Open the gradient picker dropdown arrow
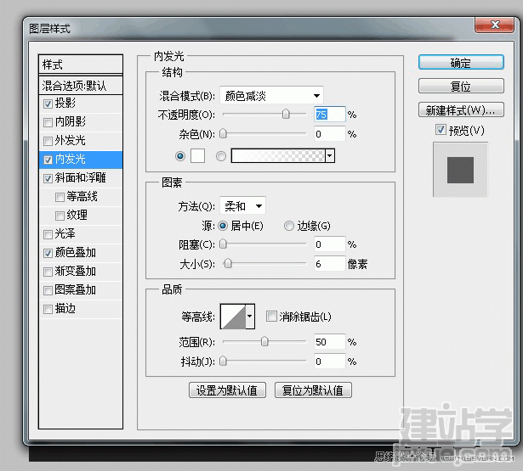523x471 pixels. point(330,156)
